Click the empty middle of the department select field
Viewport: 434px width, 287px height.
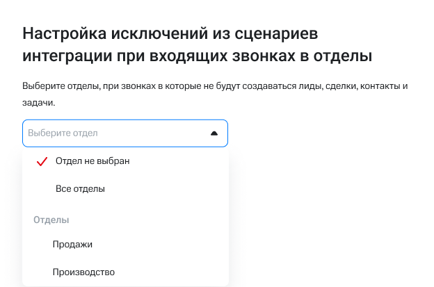(153, 133)
